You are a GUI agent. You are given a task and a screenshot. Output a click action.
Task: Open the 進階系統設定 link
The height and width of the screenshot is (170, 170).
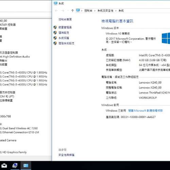(66, 43)
